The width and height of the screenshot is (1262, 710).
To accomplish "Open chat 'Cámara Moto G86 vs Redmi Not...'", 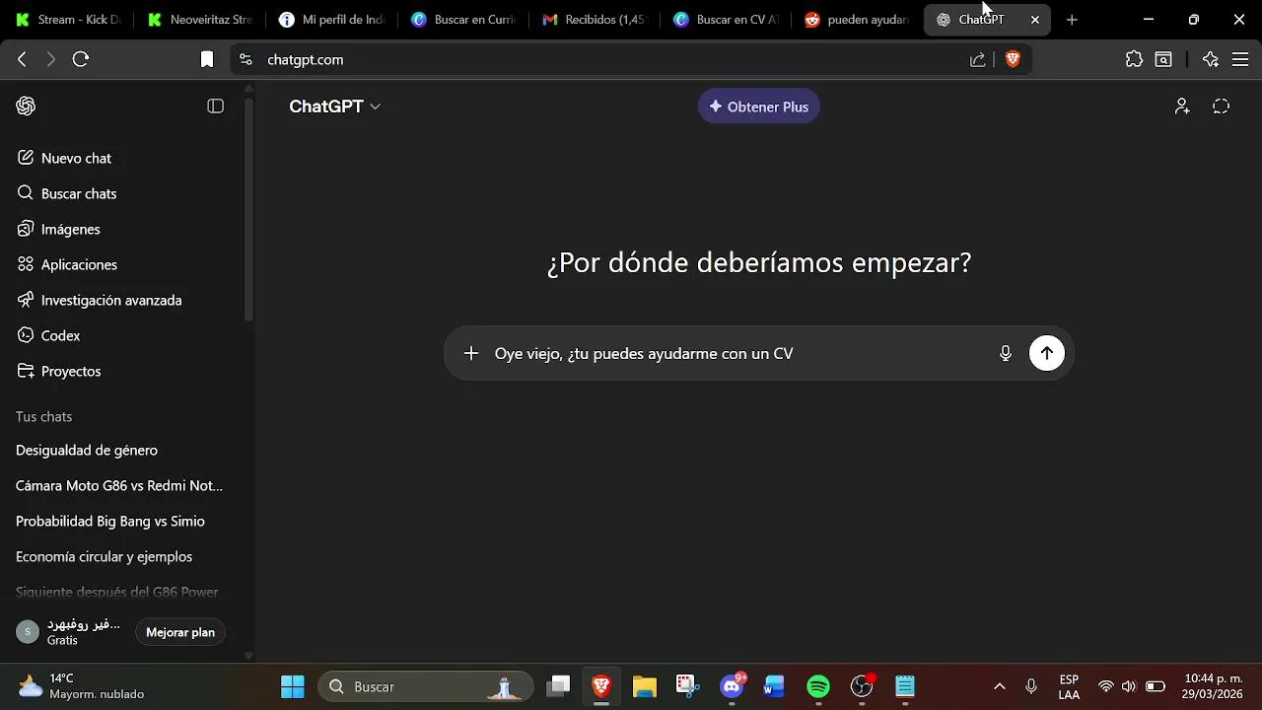I will 121,485.
